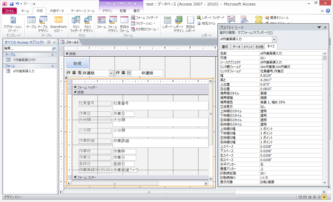Open レポート デザイン
The width and height of the screenshot is (333, 202).
pos(179,23)
